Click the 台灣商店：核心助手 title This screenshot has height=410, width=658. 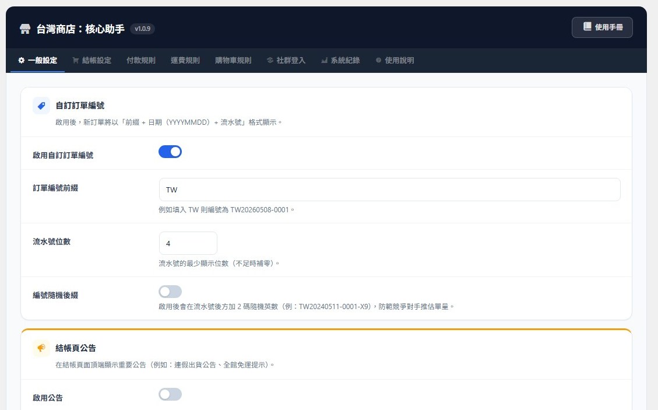point(80,29)
